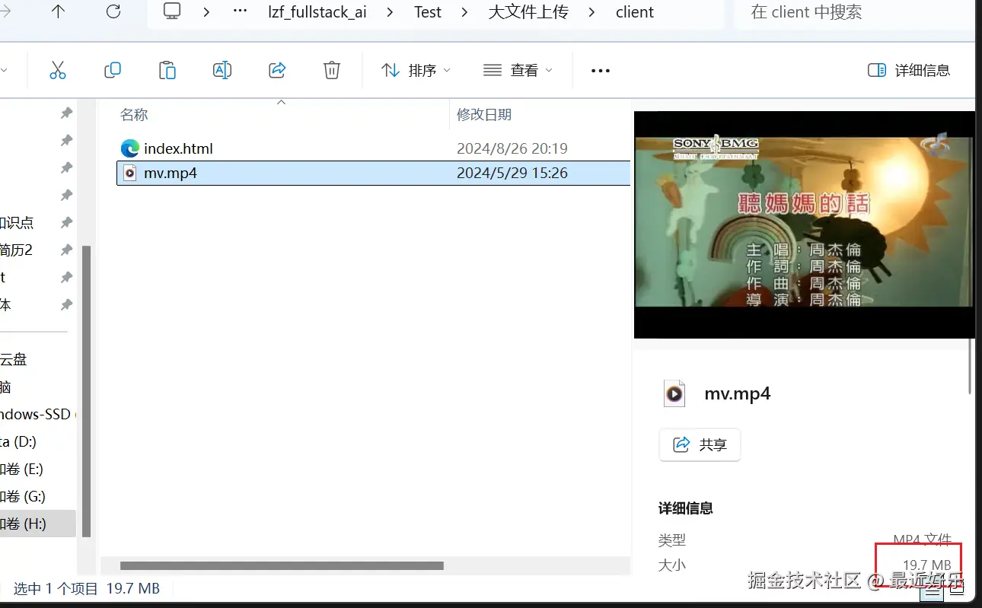Click the details pane vertical scrollbar
The image size is (982, 608).
pyautogui.click(x=970, y=366)
